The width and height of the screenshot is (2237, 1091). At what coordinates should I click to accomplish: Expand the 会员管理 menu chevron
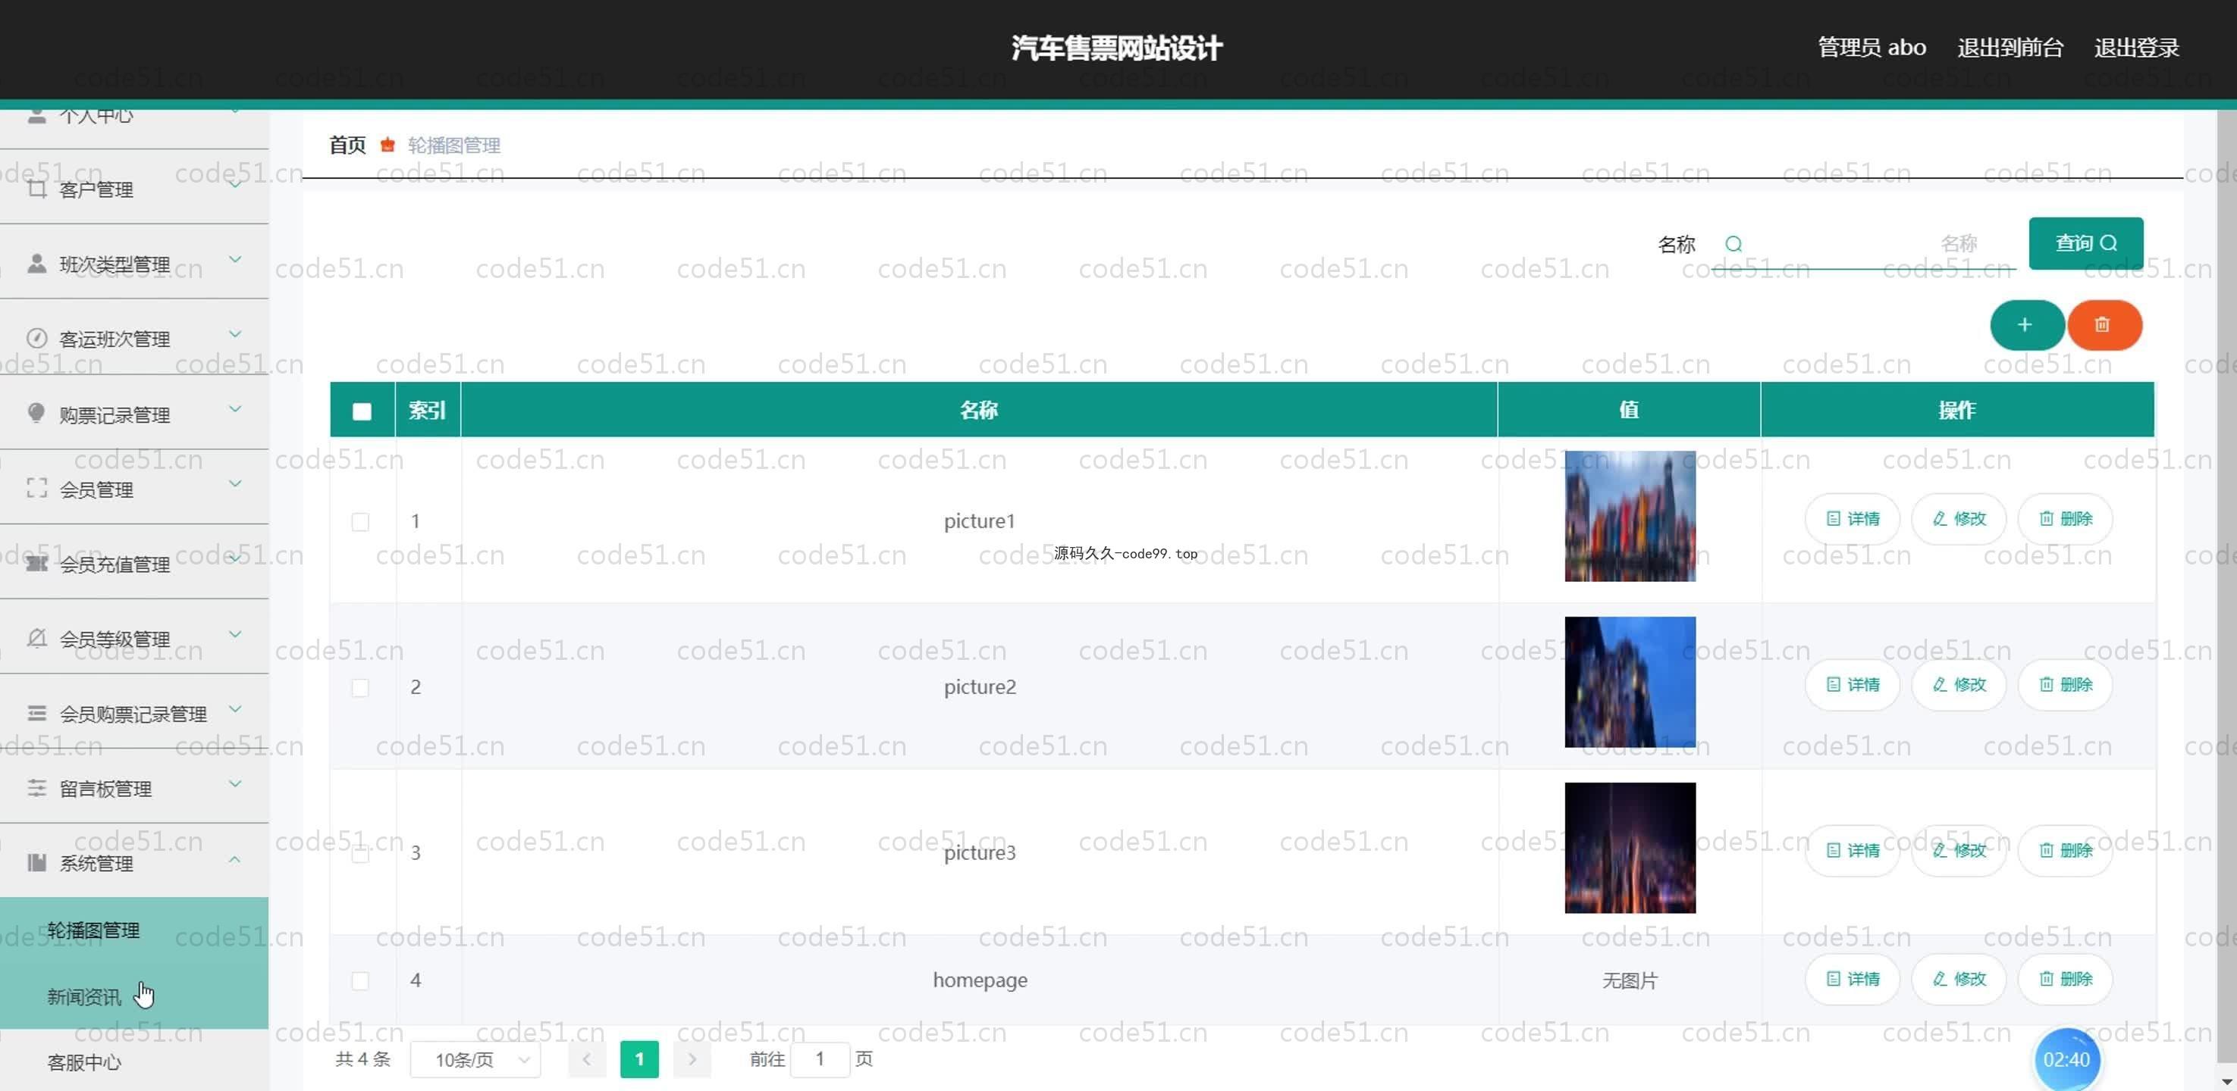[235, 483]
